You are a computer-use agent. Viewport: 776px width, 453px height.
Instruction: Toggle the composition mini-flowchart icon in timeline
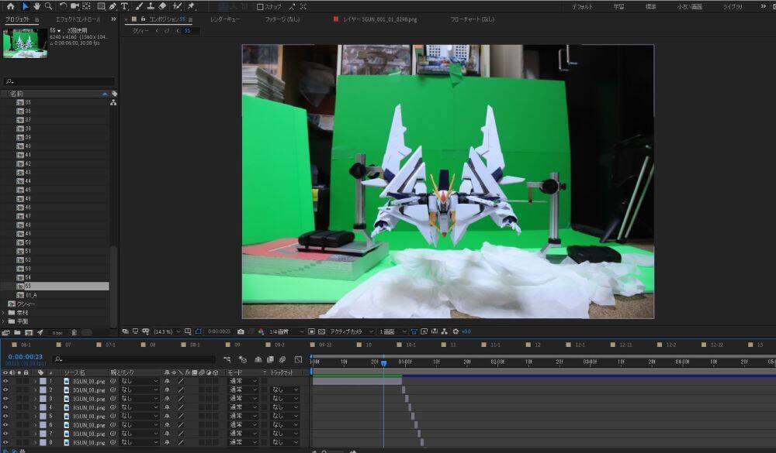pyautogui.click(x=227, y=359)
